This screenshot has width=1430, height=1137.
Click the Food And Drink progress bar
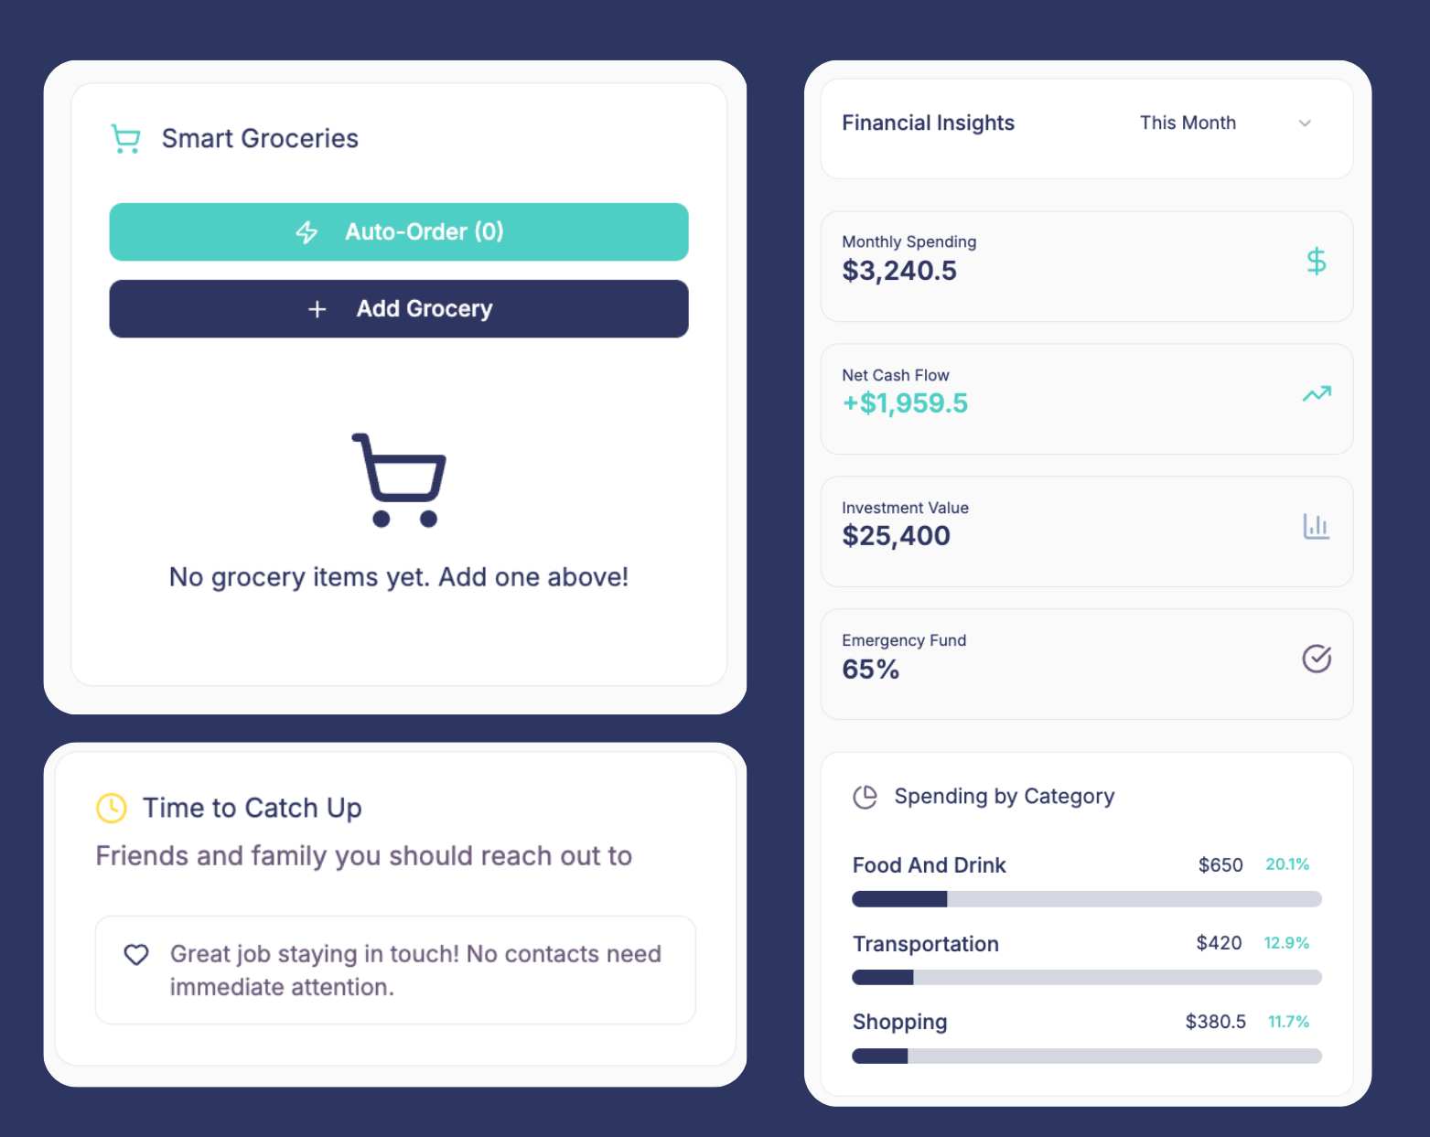(x=1086, y=899)
